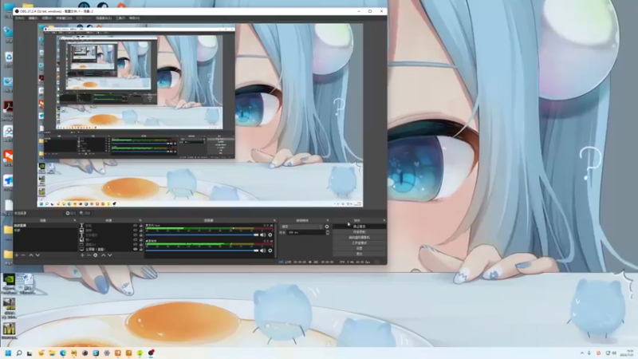
Task: Pop out the Audio Mixer dock panel
Action: [274, 220]
